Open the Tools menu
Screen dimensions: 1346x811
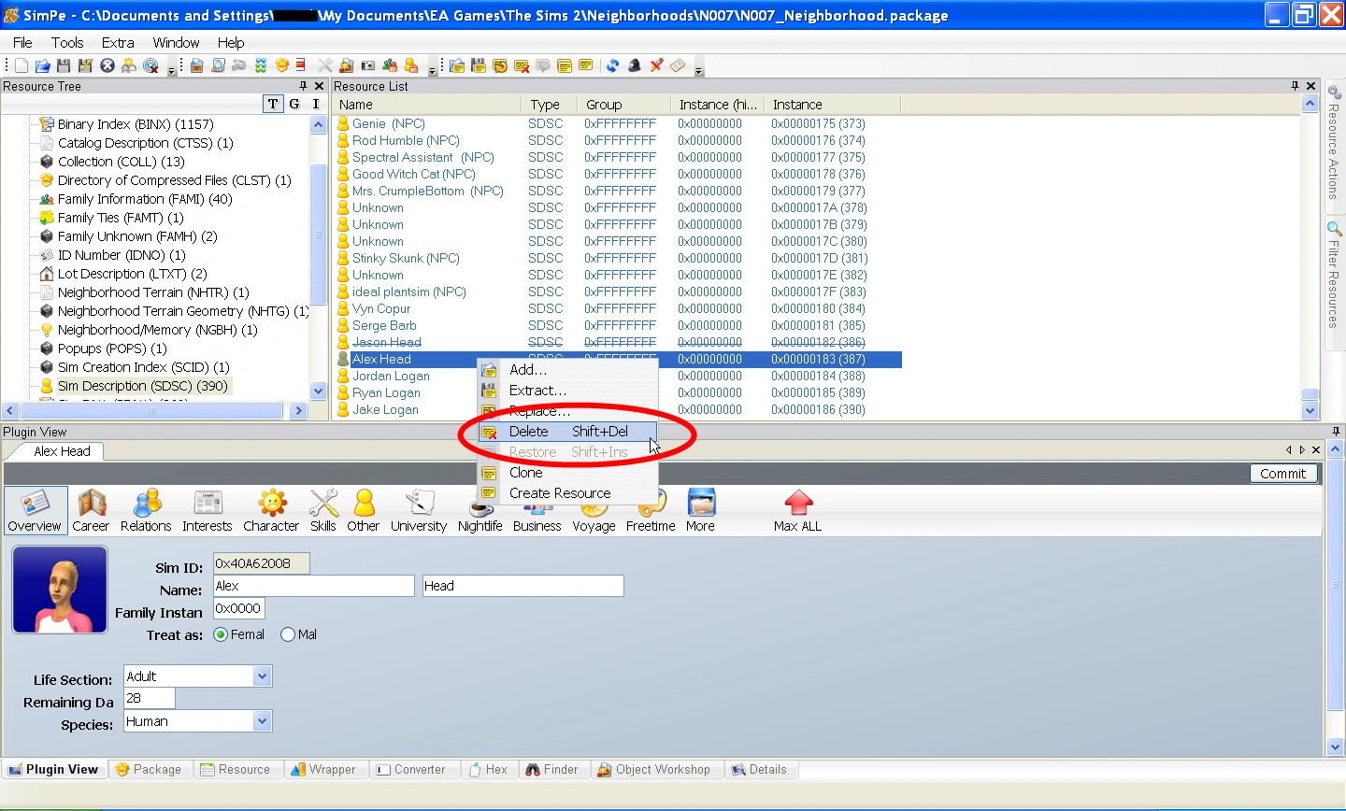click(67, 43)
